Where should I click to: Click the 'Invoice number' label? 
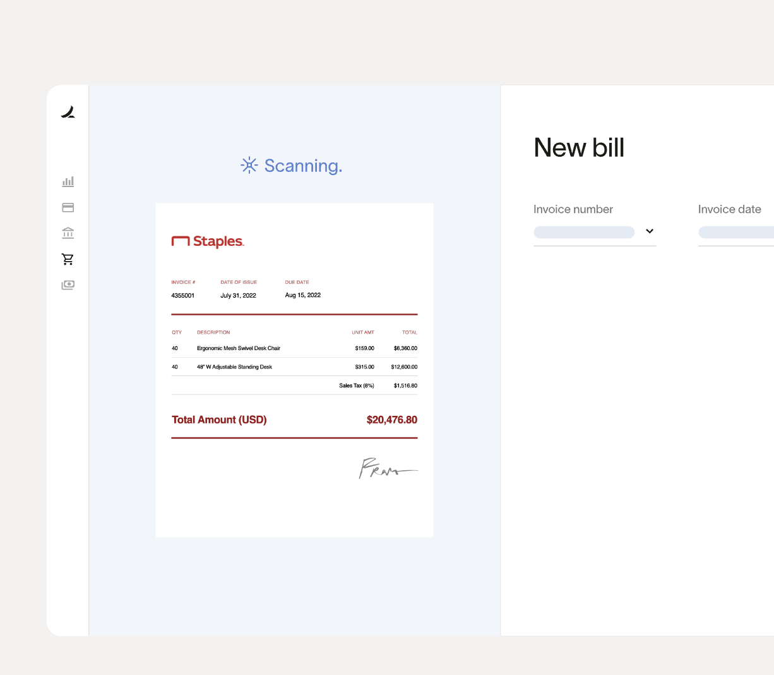pos(573,209)
